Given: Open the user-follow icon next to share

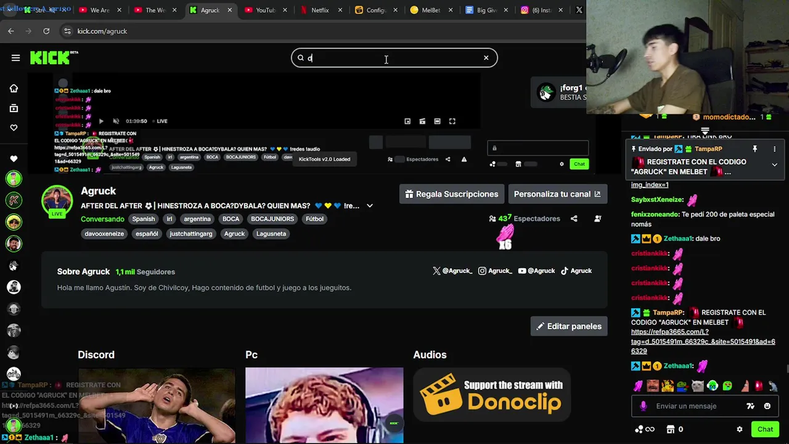Looking at the screenshot, I should tap(597, 218).
